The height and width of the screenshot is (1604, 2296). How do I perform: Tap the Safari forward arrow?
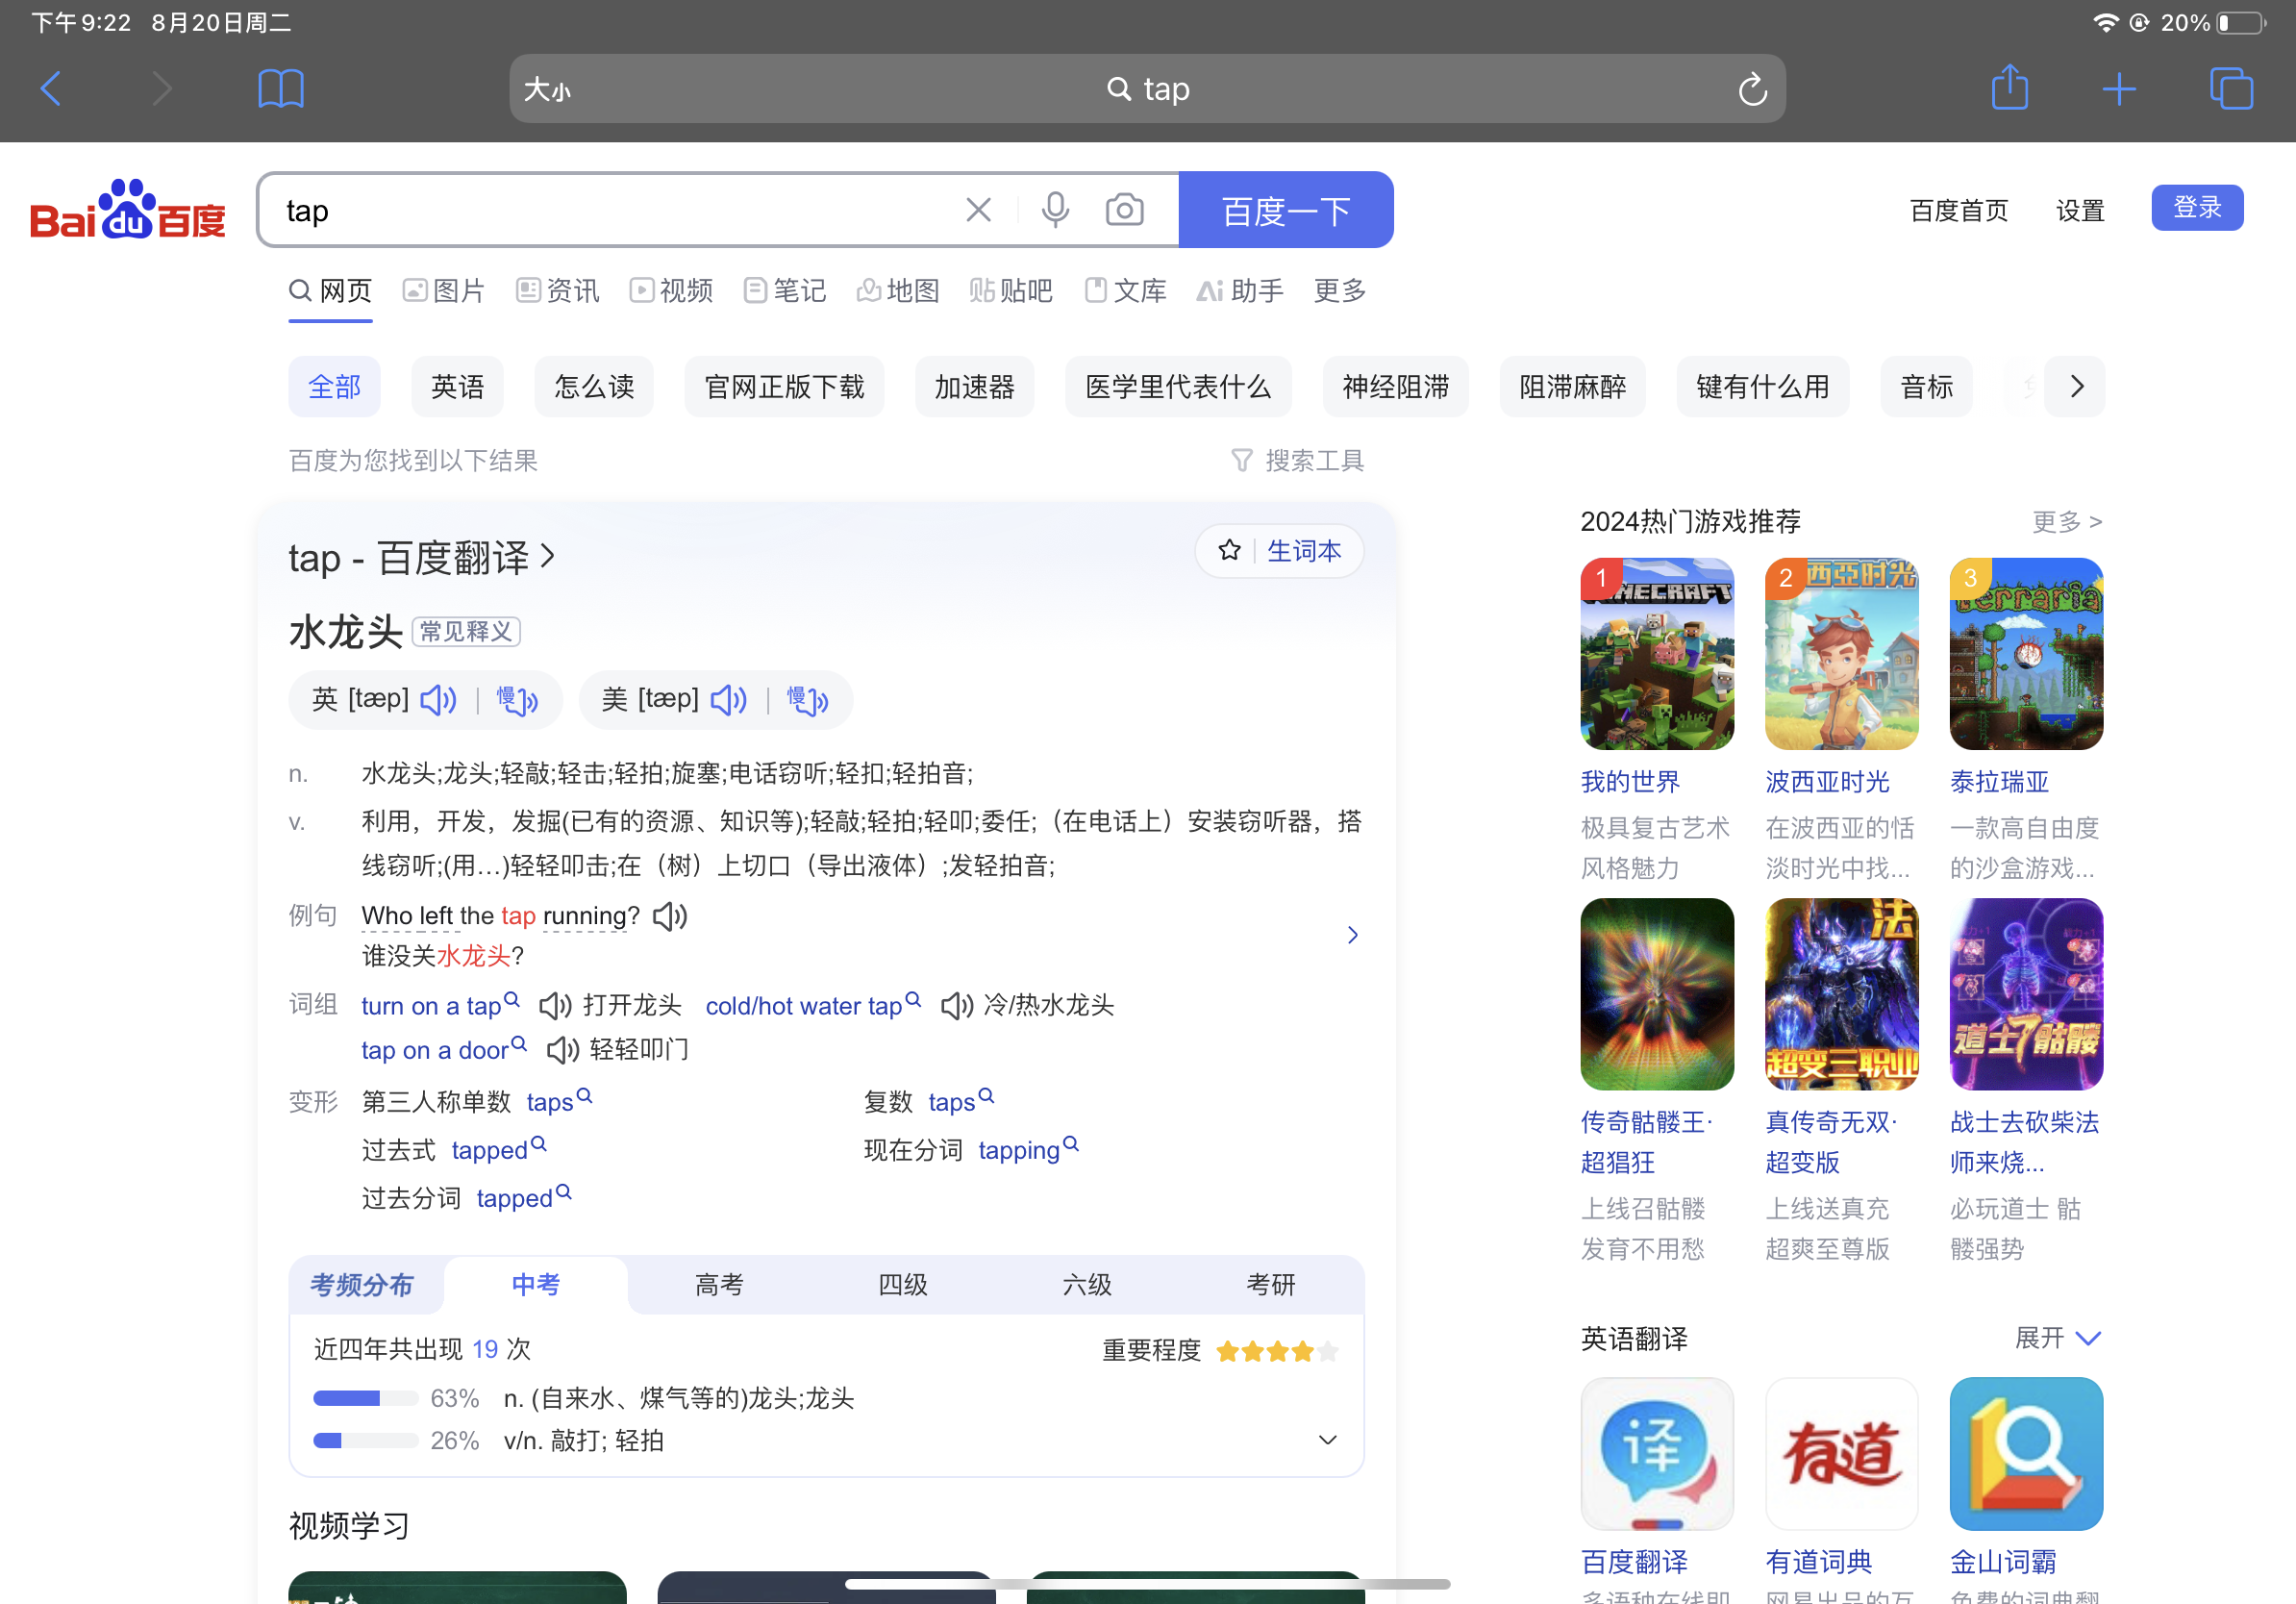161,89
